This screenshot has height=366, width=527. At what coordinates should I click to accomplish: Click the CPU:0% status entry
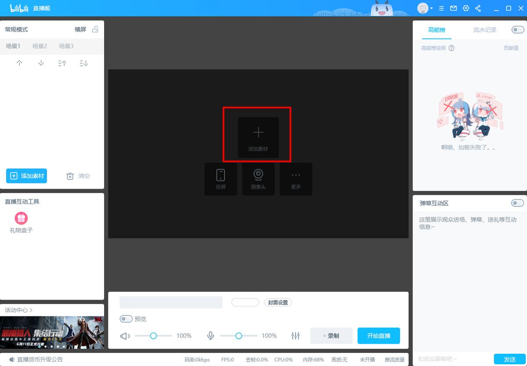pyautogui.click(x=283, y=359)
